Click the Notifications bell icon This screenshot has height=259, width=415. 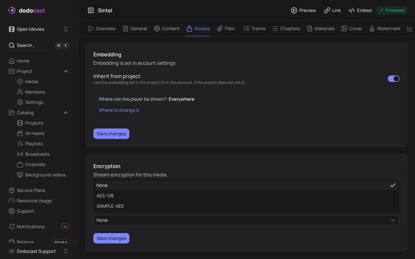click(12, 227)
